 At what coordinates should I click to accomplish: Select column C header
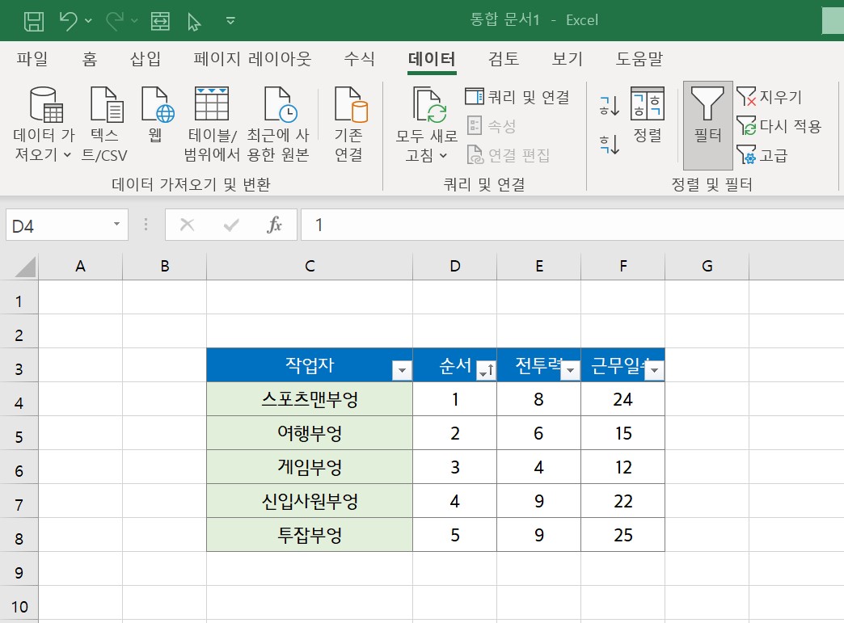[x=310, y=266]
